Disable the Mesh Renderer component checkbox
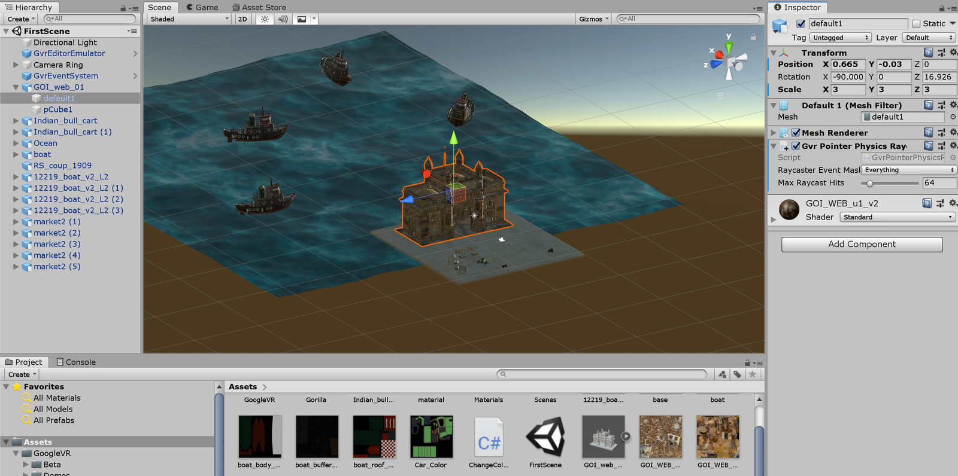Viewport: 958px width, 476px height. pyautogui.click(x=796, y=133)
